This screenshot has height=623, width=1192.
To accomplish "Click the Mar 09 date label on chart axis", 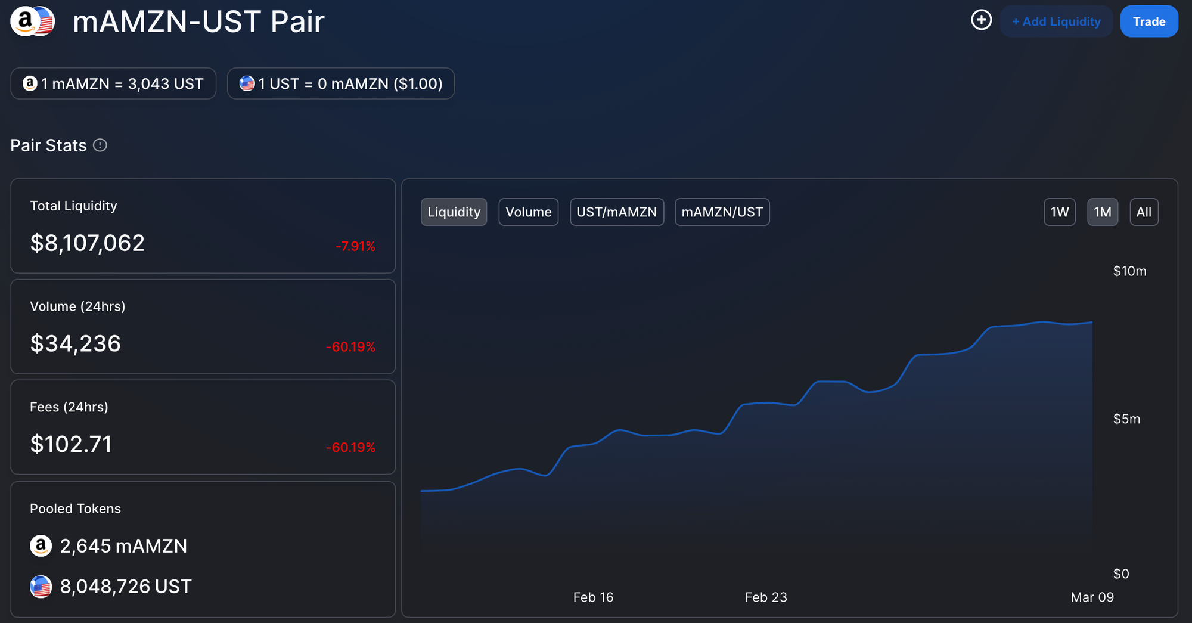I will (x=1092, y=597).
